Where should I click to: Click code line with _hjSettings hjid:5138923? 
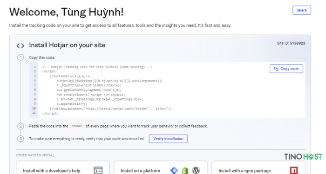pyautogui.click(x=89, y=85)
